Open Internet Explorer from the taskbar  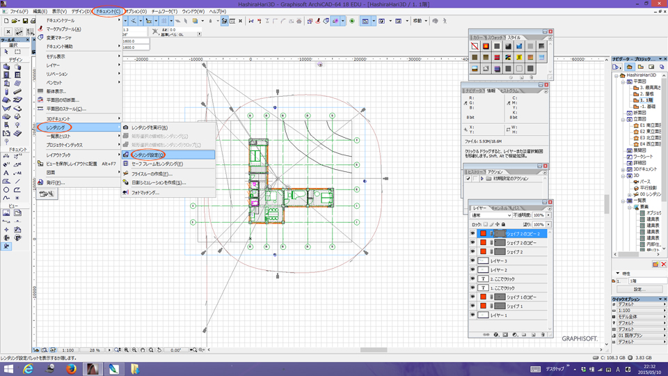28,369
